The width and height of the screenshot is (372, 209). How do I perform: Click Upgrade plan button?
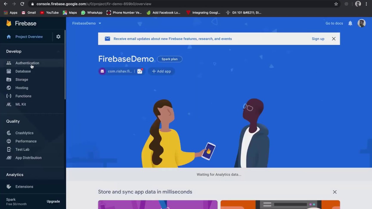(53, 201)
